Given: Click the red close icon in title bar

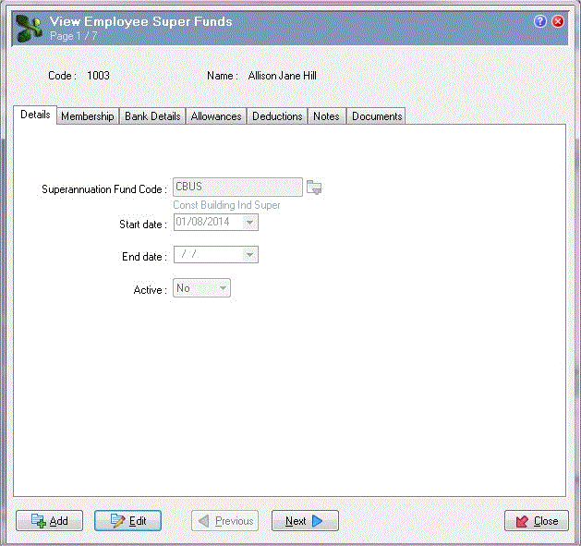Looking at the screenshot, I should pos(557,20).
